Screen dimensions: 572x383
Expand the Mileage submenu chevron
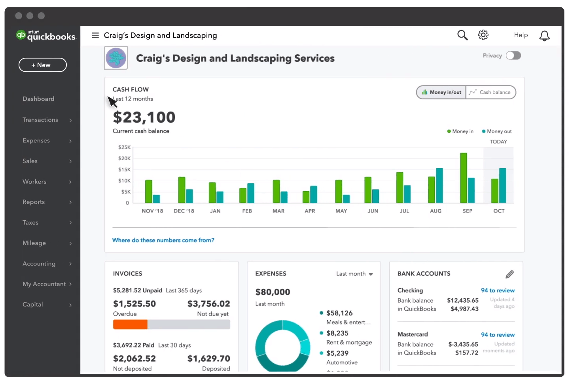pyautogui.click(x=70, y=243)
